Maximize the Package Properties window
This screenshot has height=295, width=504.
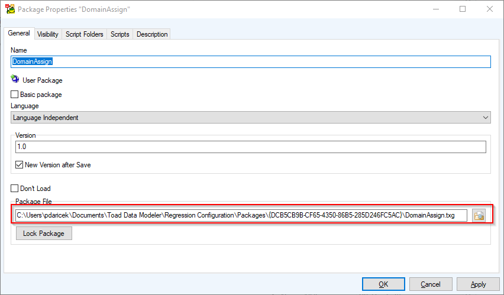[x=463, y=9]
